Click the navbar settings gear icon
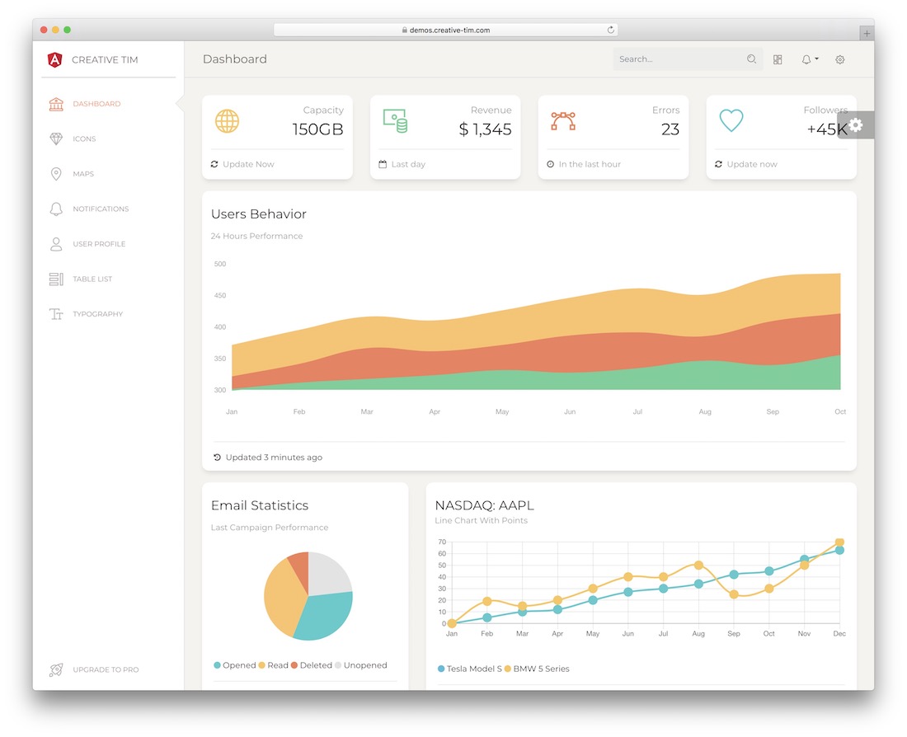The height and width of the screenshot is (737, 907). coord(840,59)
